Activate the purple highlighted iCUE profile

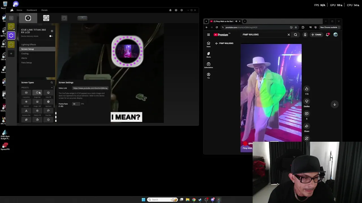pos(11,36)
